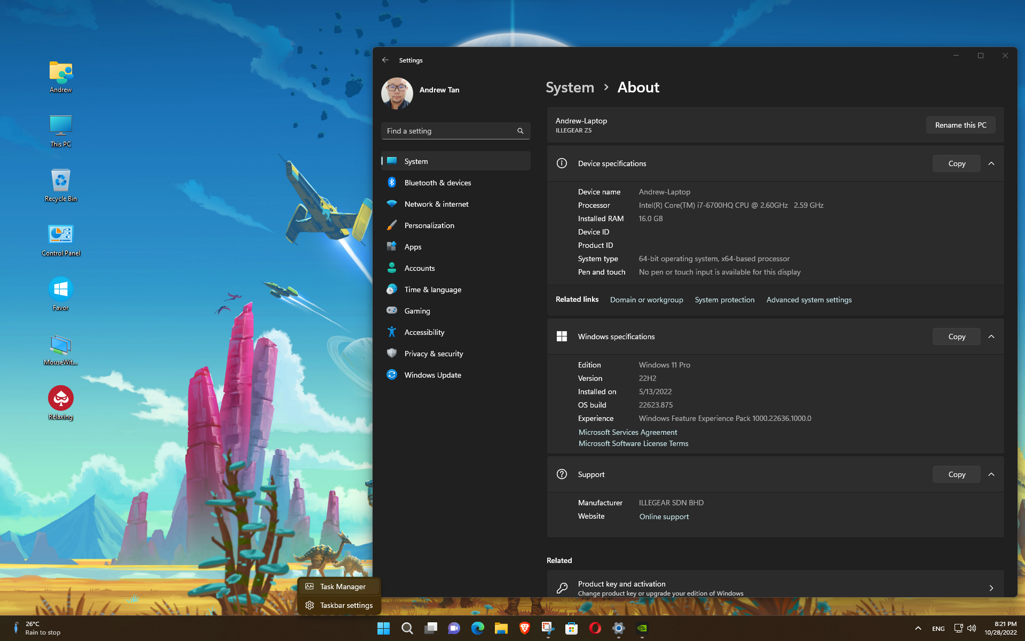The height and width of the screenshot is (641, 1025).
Task: Open Network & internet settings
Action: pos(436,204)
